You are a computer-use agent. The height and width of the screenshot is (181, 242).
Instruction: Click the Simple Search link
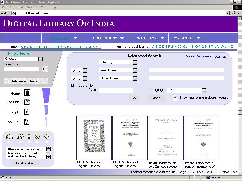19,54
